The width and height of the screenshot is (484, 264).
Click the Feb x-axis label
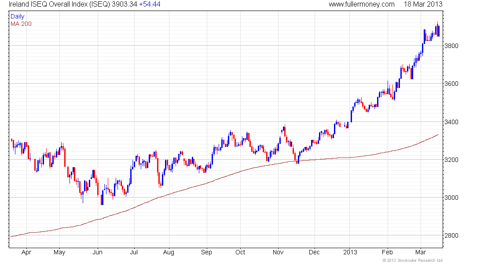point(387,252)
